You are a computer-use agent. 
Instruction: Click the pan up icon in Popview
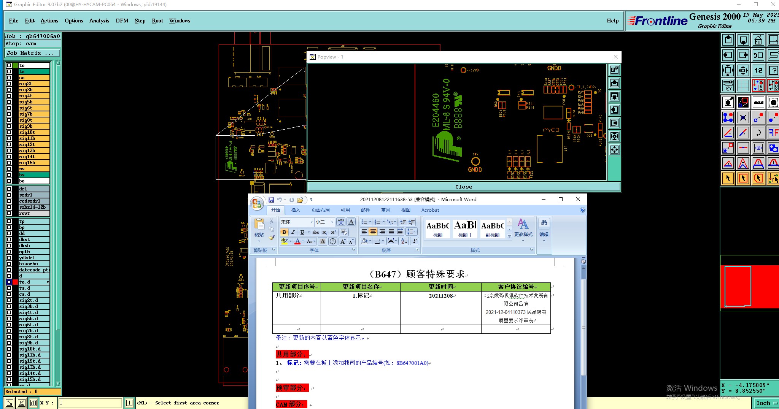[614, 83]
